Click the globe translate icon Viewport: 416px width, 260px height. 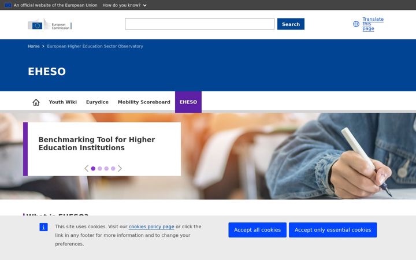tap(356, 24)
